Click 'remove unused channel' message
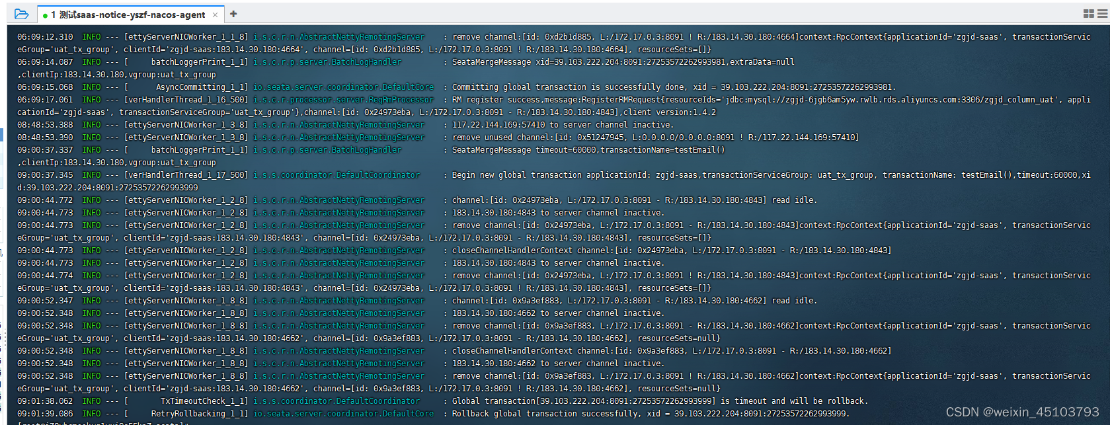1110x425 pixels. point(655,137)
